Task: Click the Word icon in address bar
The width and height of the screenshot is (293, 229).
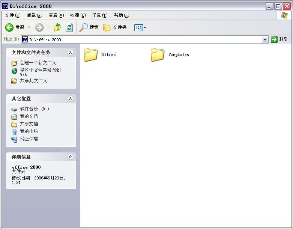Action: tap(25, 40)
